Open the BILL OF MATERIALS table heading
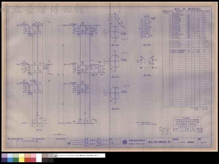 click(x=188, y=9)
